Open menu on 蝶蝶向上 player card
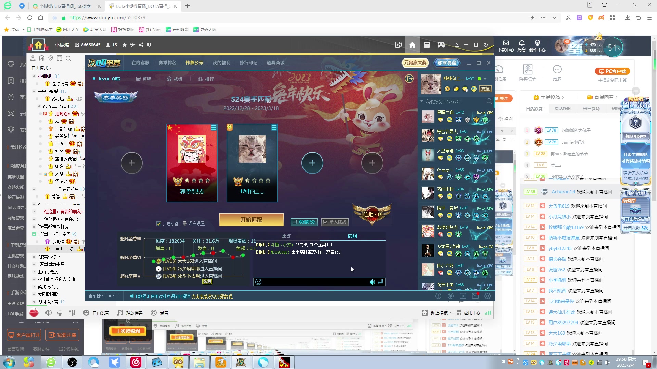 pyautogui.click(x=274, y=127)
